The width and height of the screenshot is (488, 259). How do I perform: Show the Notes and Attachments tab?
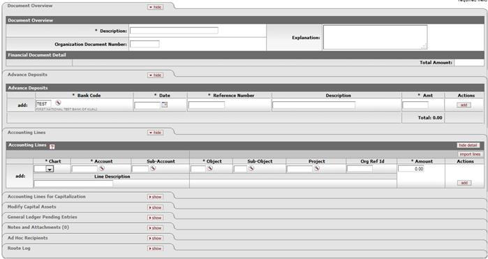(155, 228)
